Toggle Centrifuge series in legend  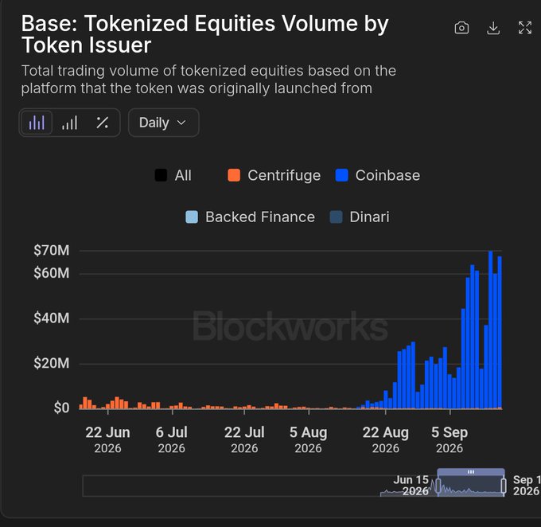(x=274, y=175)
